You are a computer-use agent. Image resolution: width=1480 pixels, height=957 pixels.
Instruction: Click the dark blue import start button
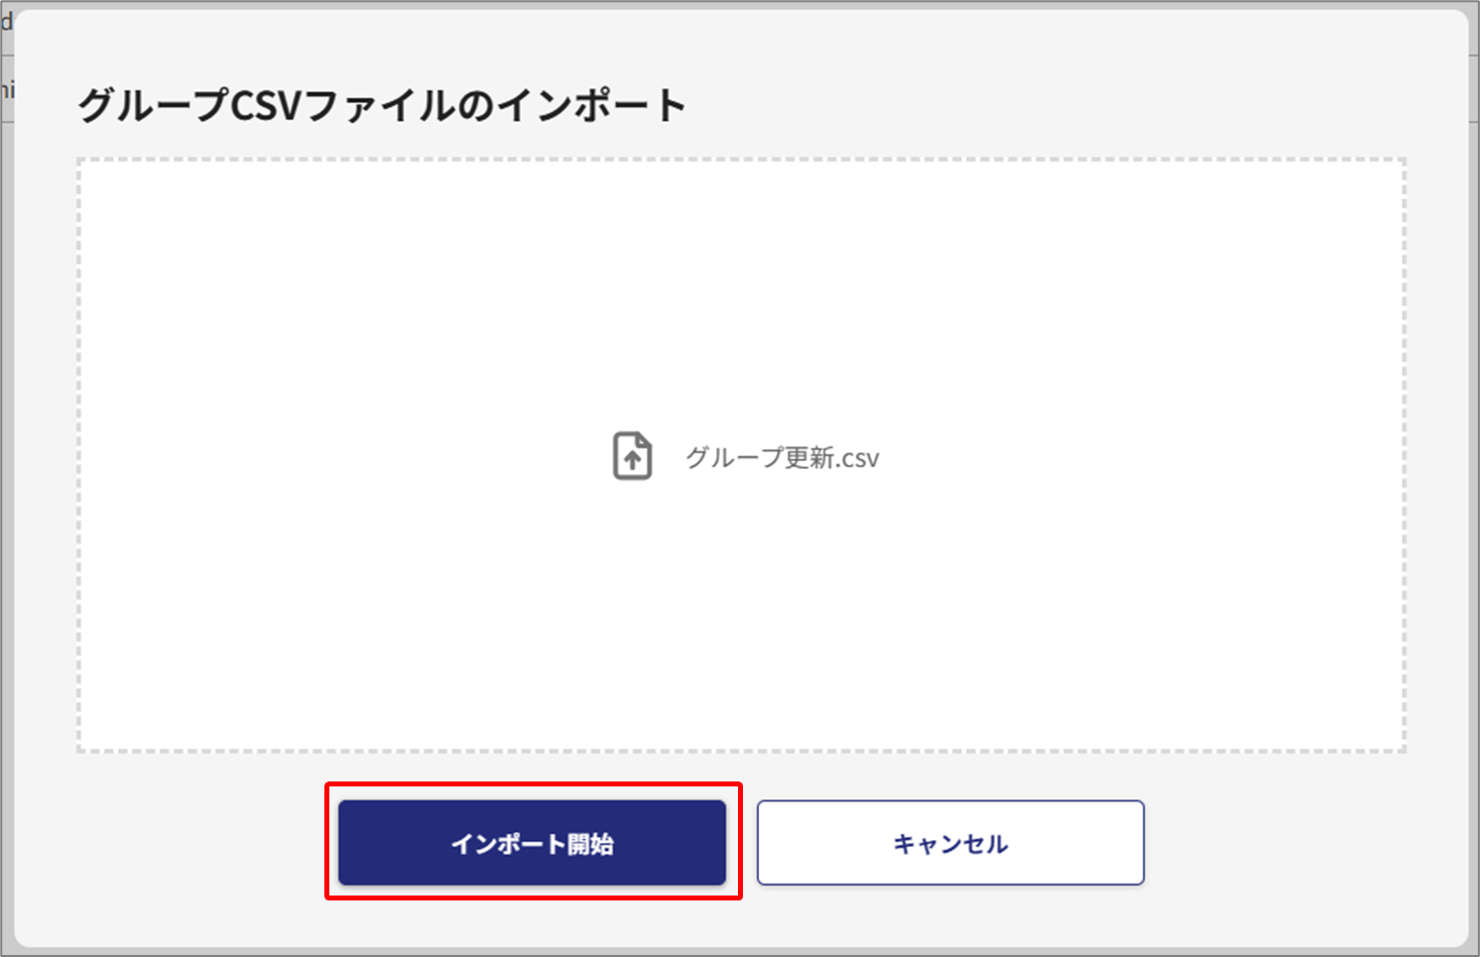[x=532, y=843]
